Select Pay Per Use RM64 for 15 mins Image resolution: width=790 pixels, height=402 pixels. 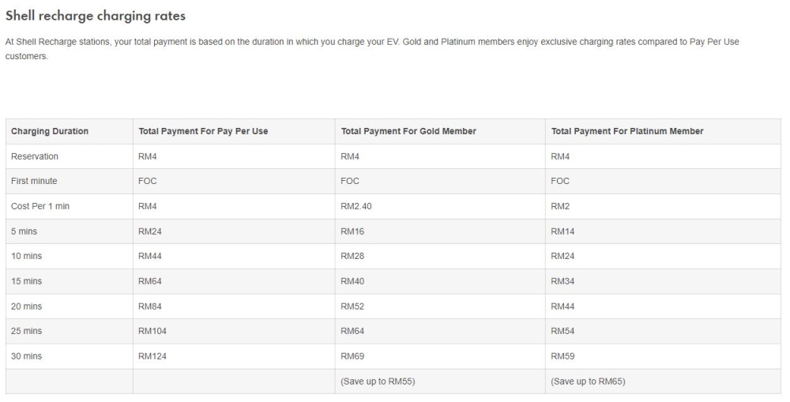pos(150,281)
